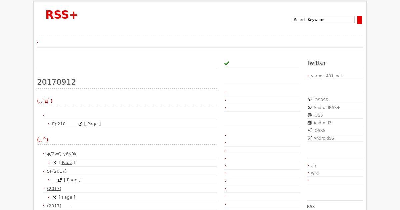Click the S-star icon beside AndroidSS
Viewport: 400px width, 210px height.
click(310, 138)
